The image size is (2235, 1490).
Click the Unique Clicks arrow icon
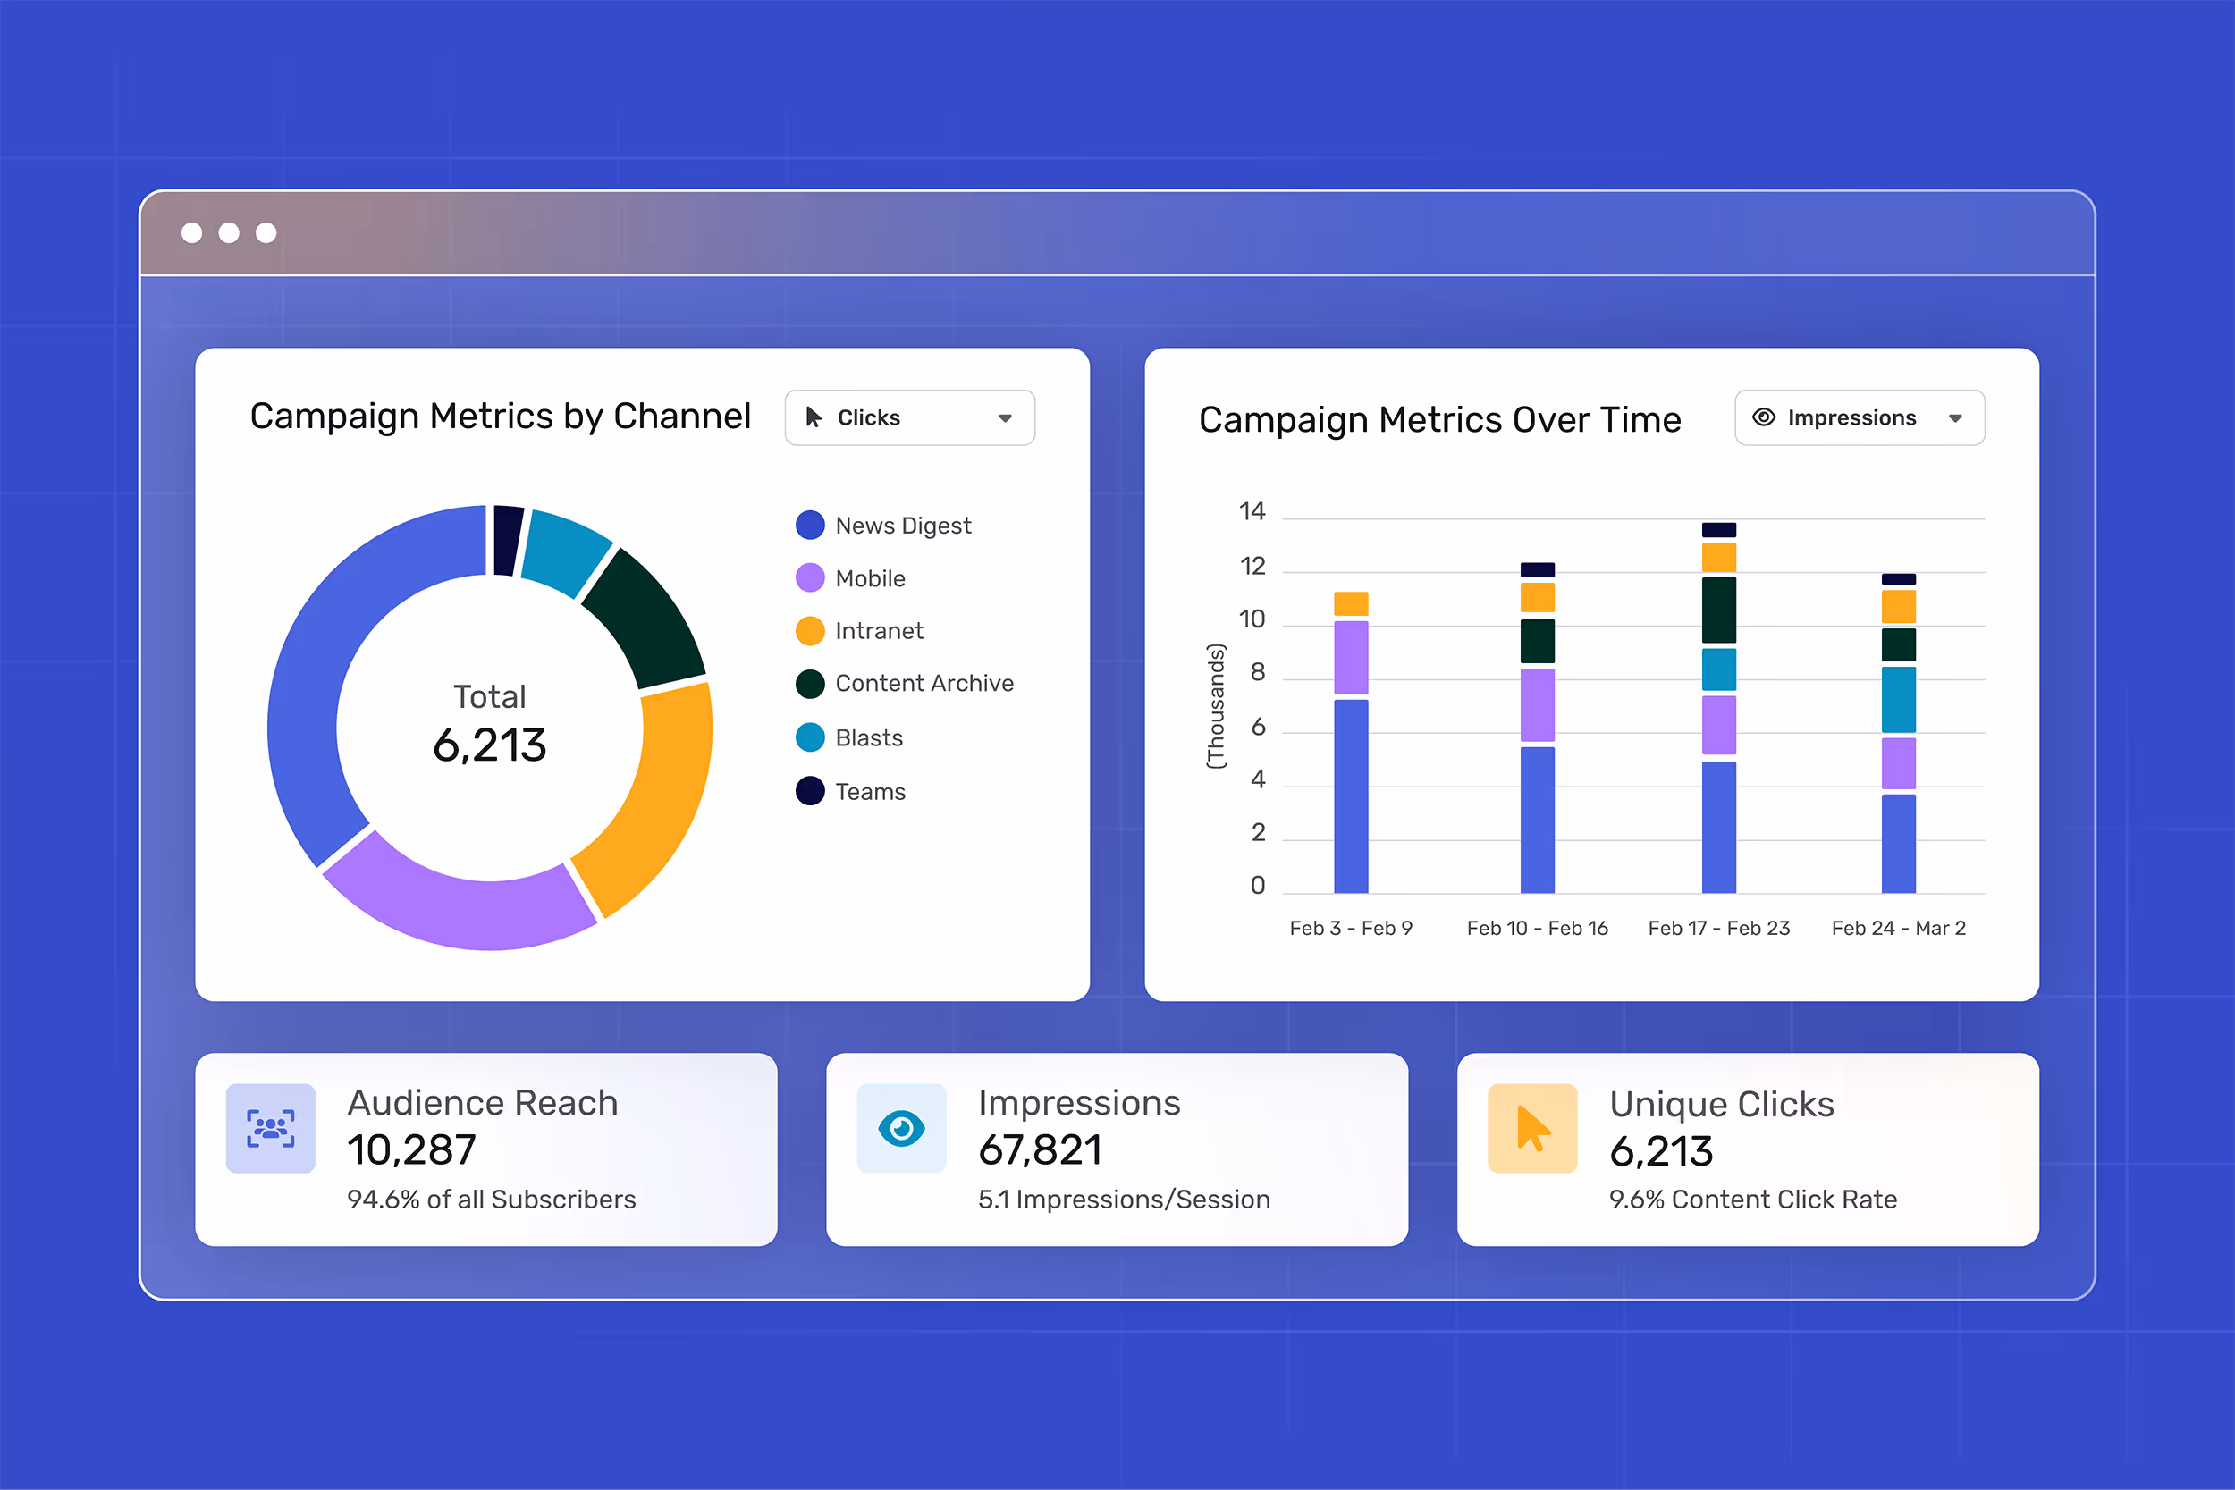tap(1531, 1128)
